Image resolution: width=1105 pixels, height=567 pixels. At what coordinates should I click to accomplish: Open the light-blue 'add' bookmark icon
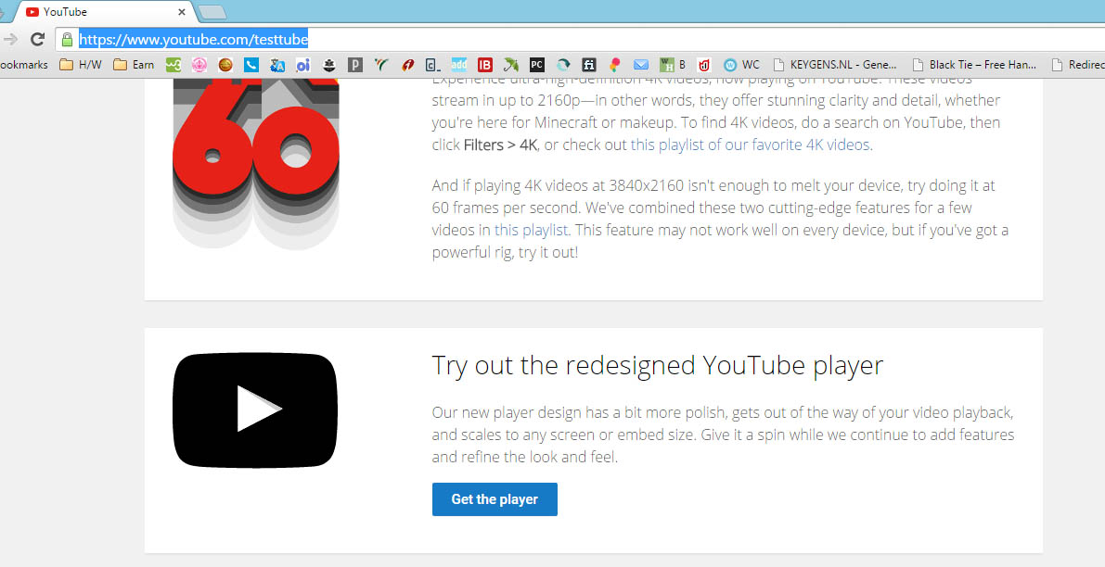458,65
